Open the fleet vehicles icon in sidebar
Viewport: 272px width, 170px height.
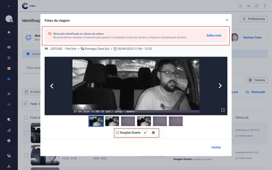click(9, 155)
